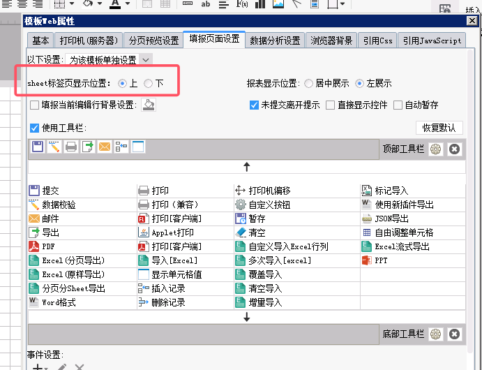Select the PDF export item
Screen dimensions: 482x370
point(82,246)
